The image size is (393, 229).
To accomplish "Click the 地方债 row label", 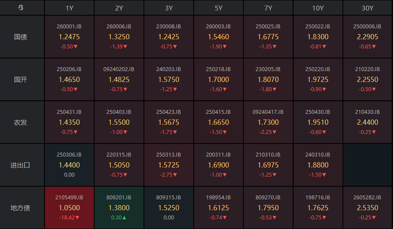I will 21,208.
